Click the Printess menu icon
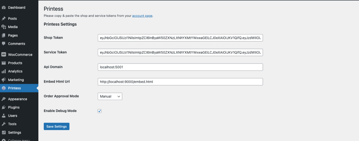The image size is (359, 141). [4, 88]
